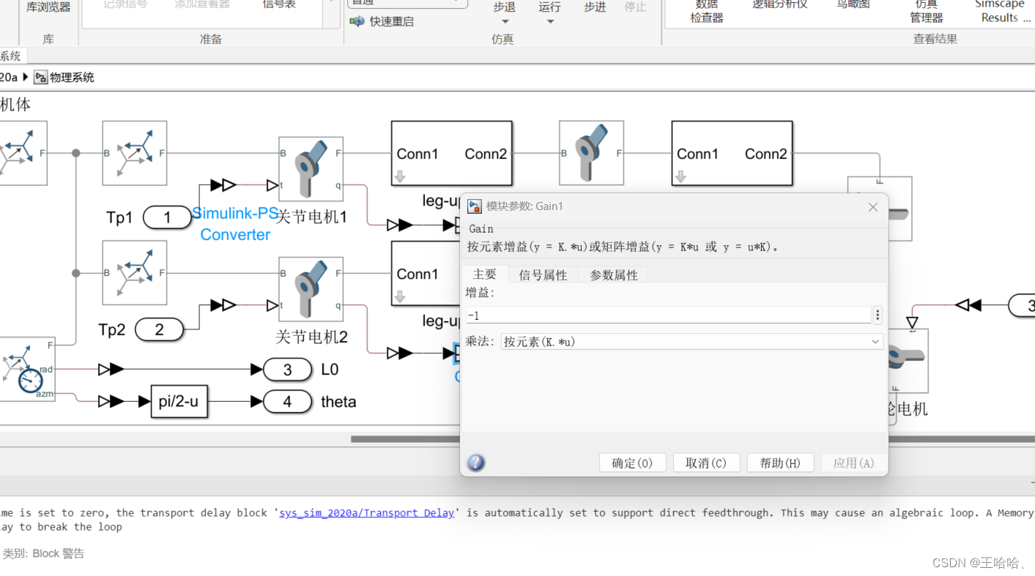Click the 物理系统 subsystem icon in breadcrumb
Screen dimensions: 1035x576
tap(40, 78)
